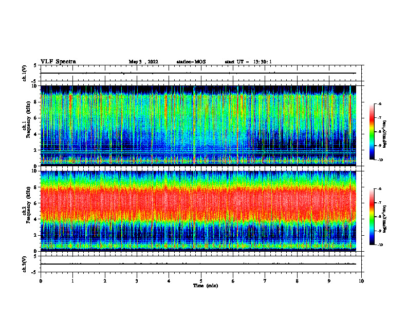Click the 'VLF Spectra' title text
407x315 pixels.
tap(58, 62)
